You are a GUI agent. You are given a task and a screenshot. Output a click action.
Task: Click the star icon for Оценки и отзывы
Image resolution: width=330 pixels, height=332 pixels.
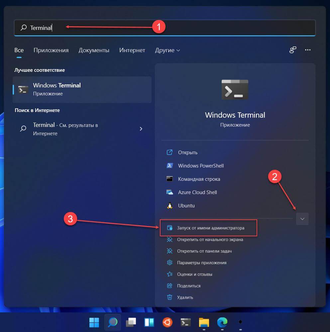(169, 274)
